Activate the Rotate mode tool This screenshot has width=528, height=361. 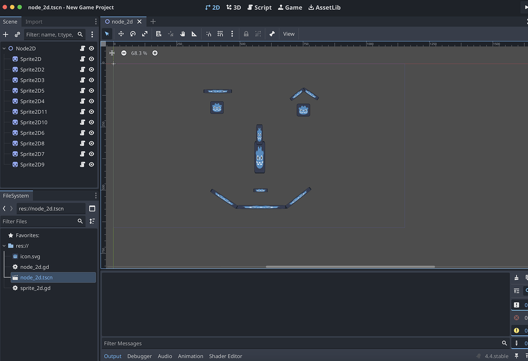pyautogui.click(x=133, y=34)
